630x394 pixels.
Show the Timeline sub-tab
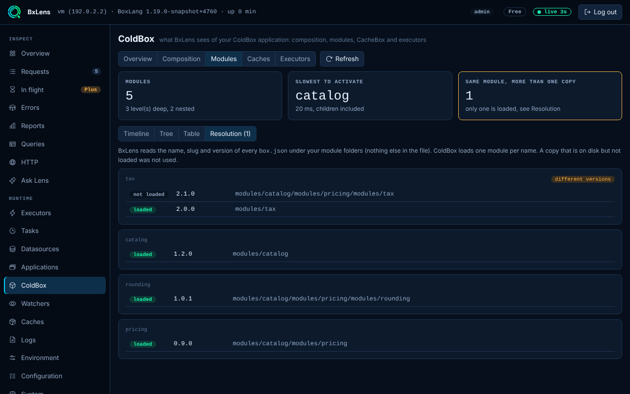point(136,133)
